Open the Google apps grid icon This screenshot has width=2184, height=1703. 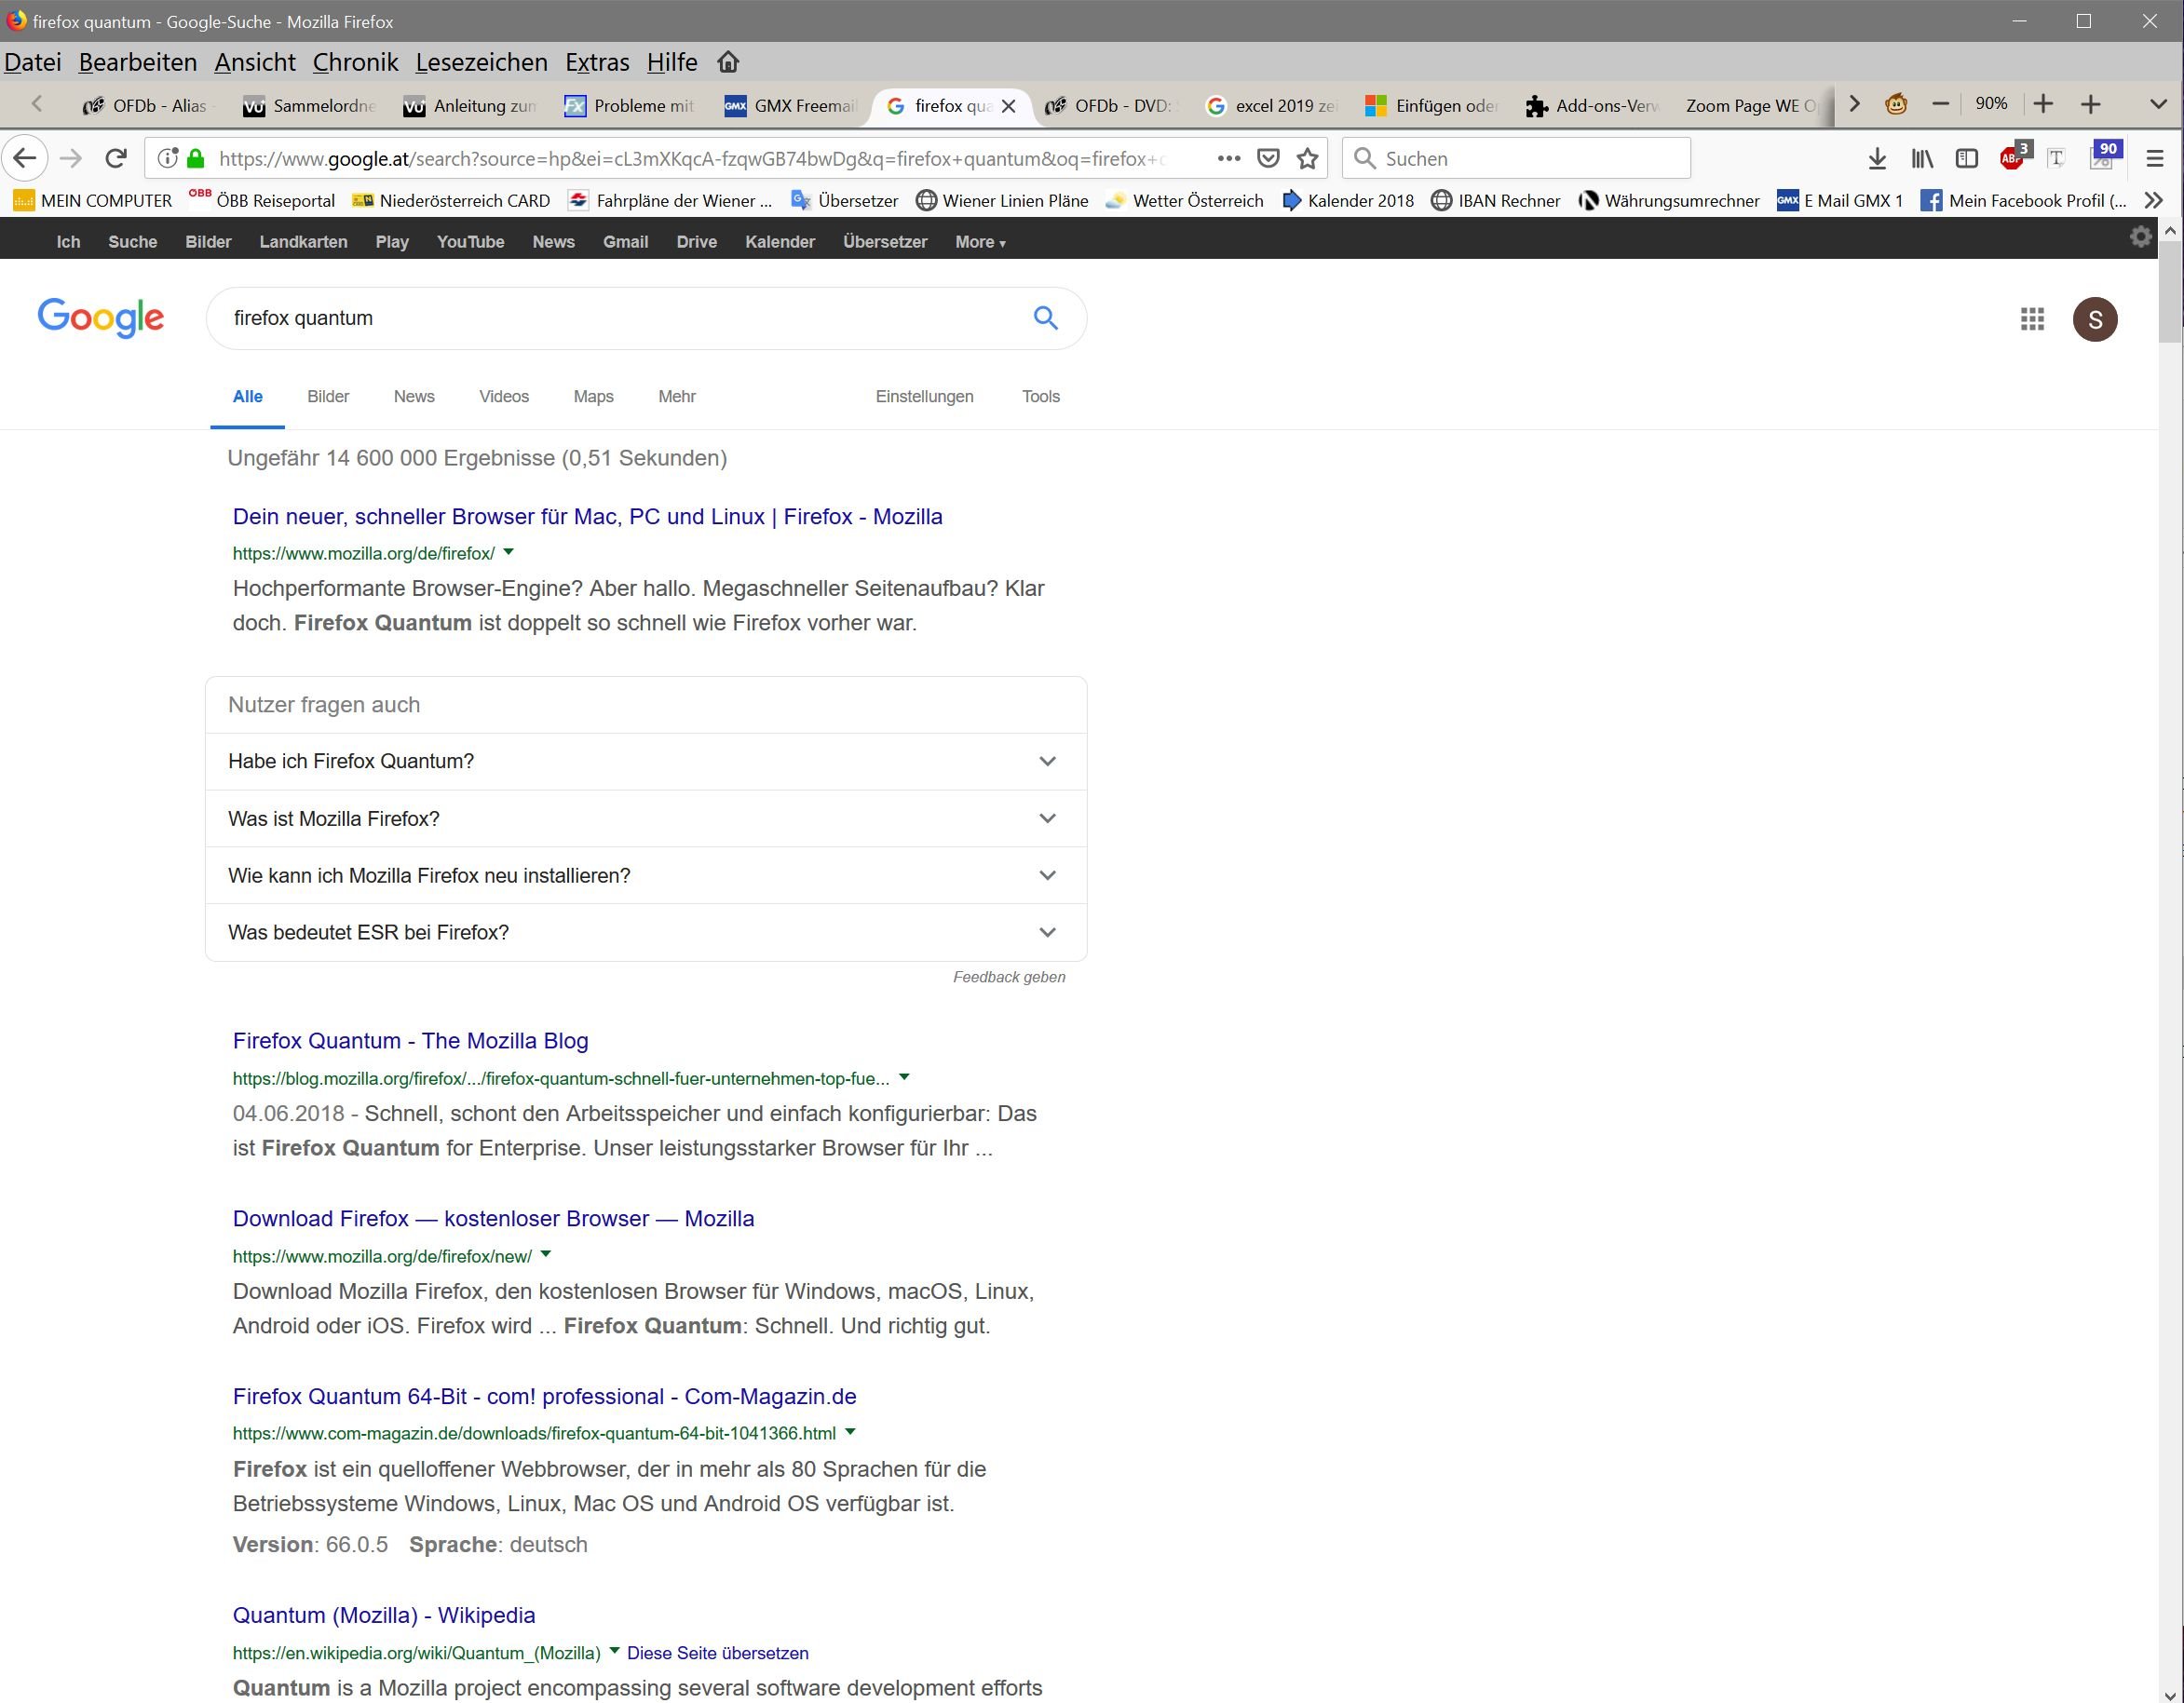(x=2031, y=319)
